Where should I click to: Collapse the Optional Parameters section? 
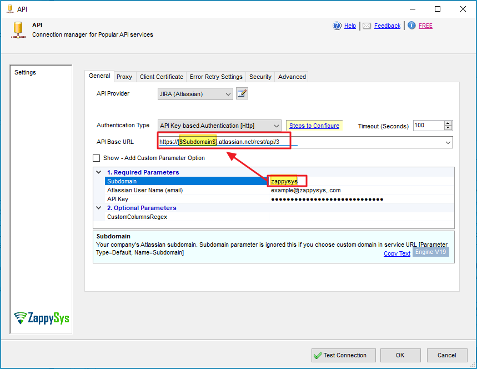tap(99, 208)
